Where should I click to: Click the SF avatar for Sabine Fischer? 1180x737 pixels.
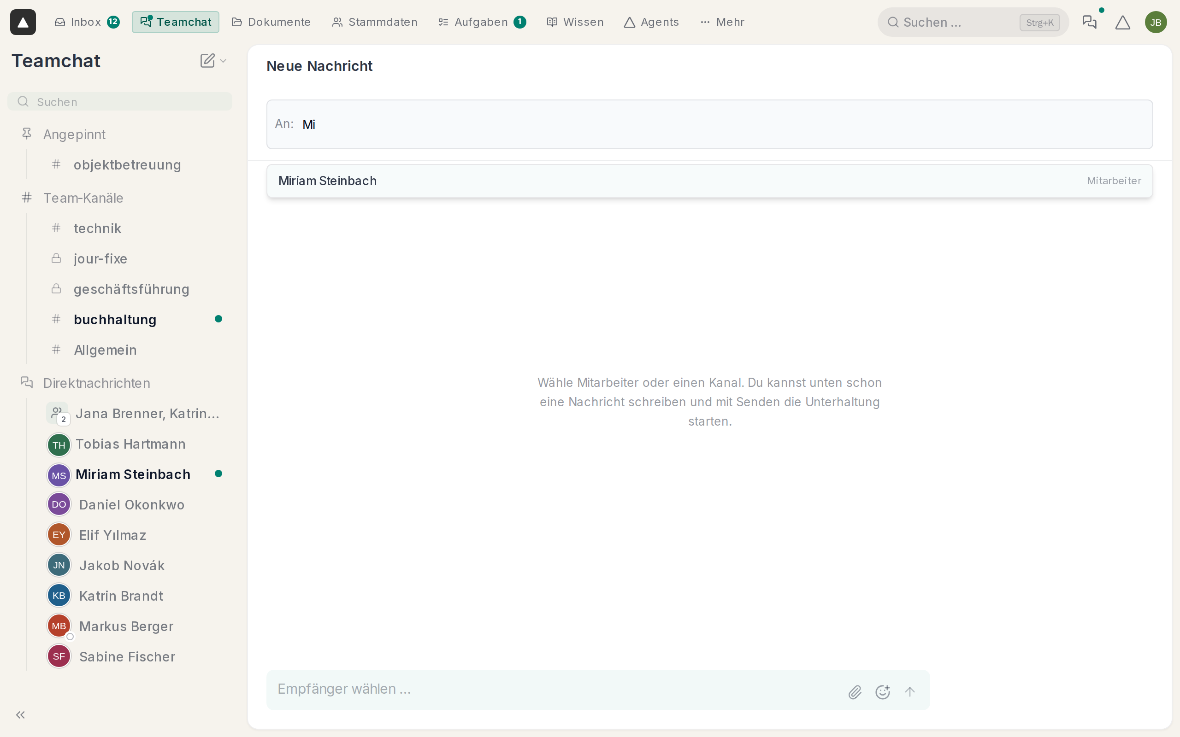[x=59, y=656]
